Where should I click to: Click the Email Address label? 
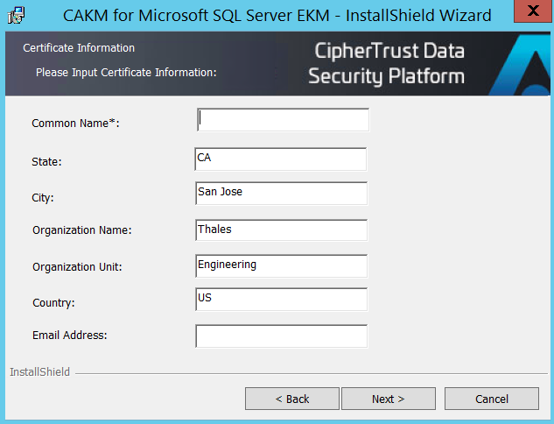69,335
